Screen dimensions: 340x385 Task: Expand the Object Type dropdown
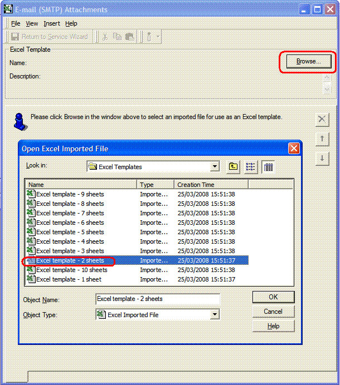point(215,314)
